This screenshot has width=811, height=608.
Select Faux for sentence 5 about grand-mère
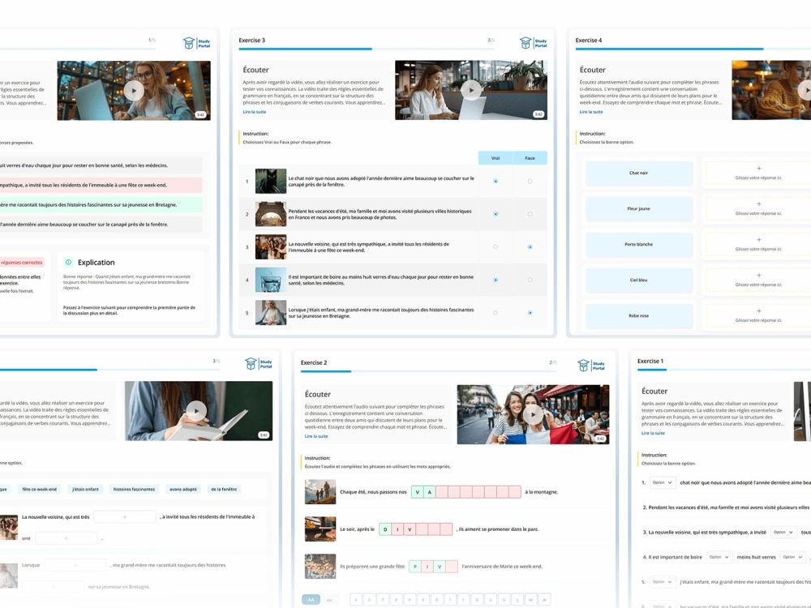tap(530, 313)
